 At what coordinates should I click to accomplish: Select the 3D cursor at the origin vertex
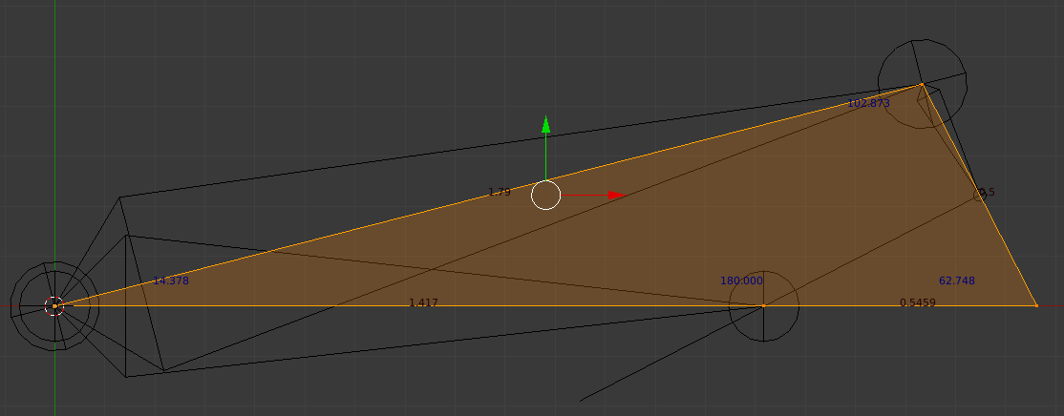[54, 305]
